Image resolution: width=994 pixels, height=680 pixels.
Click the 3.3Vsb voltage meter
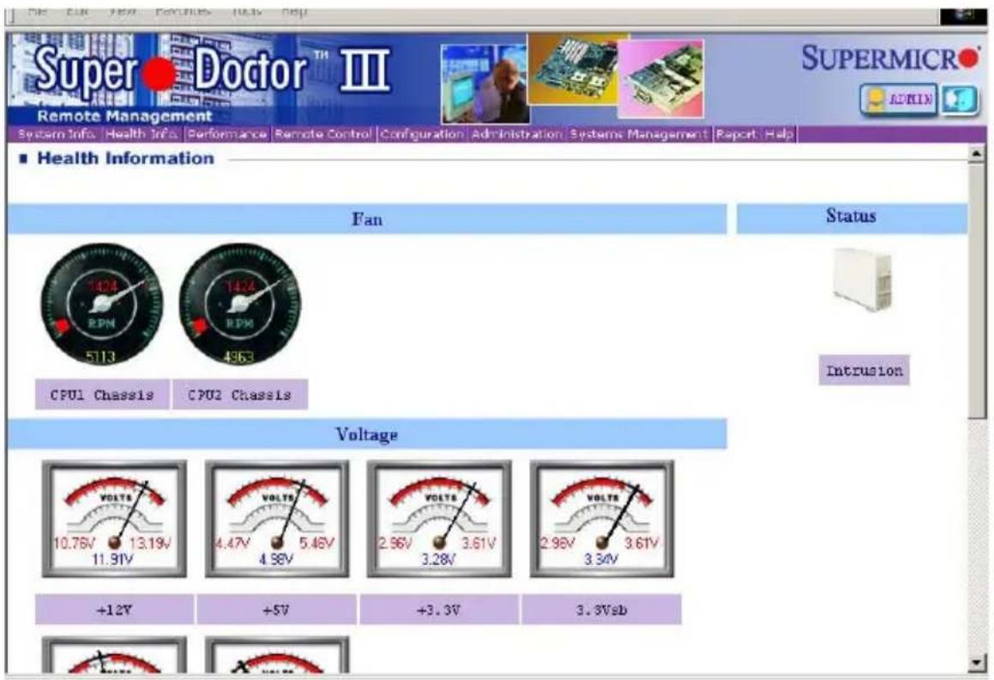[601, 519]
